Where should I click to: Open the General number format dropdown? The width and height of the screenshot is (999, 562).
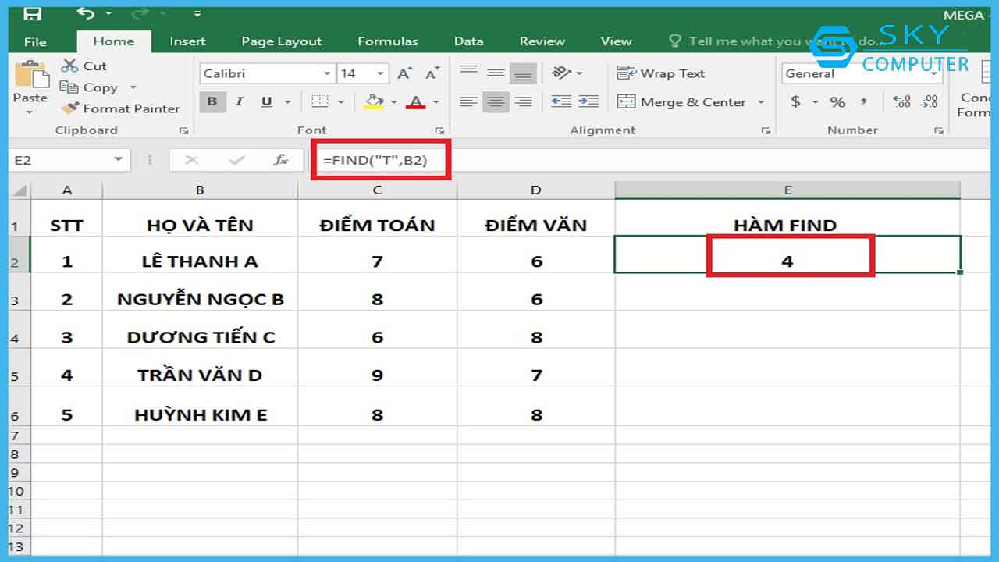pos(933,73)
